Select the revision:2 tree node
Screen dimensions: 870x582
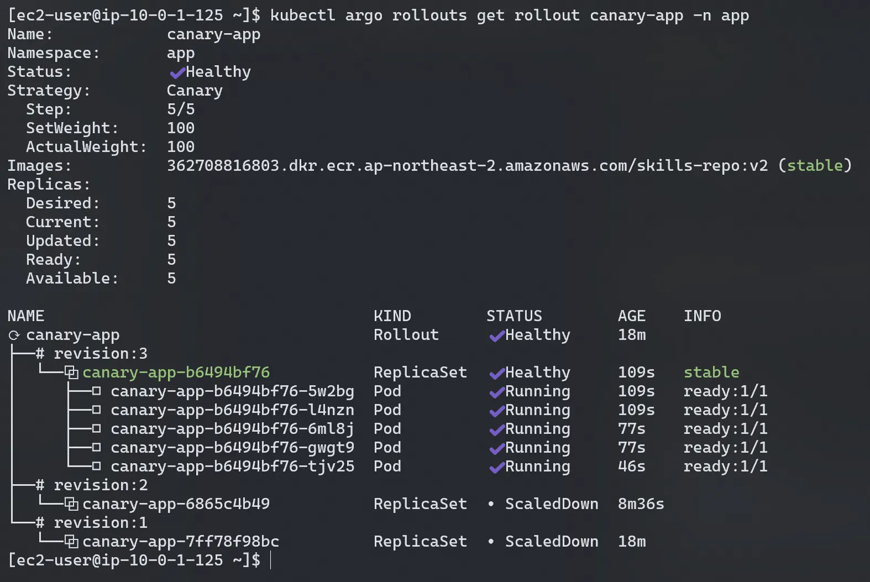pyautogui.click(x=100, y=485)
